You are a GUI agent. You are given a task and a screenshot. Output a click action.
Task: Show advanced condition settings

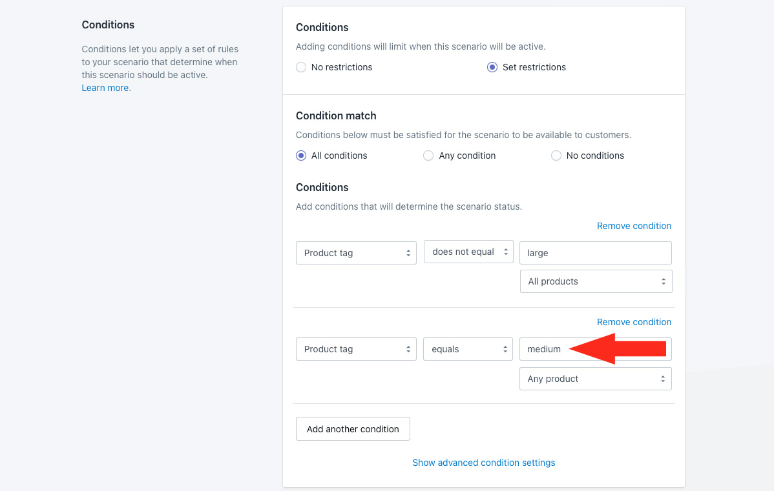(x=483, y=463)
